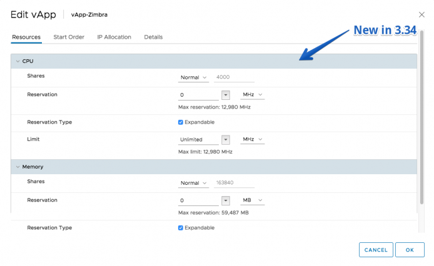
Task: Switch to the IP Allocation tab
Action: click(x=114, y=37)
